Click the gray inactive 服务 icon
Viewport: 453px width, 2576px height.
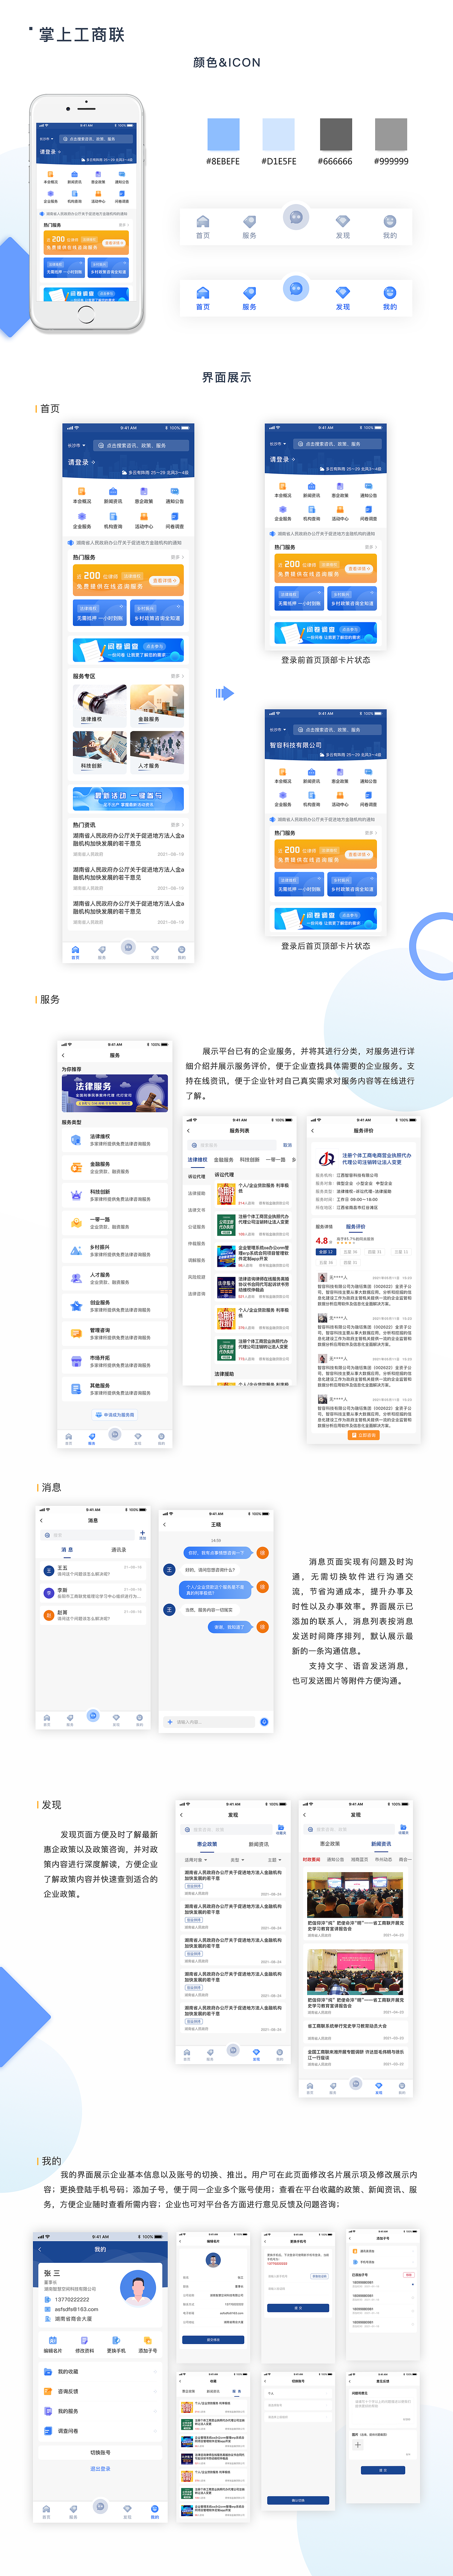[249, 221]
